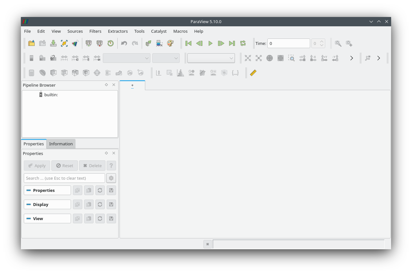Step to previous animation frame

pos(199,43)
